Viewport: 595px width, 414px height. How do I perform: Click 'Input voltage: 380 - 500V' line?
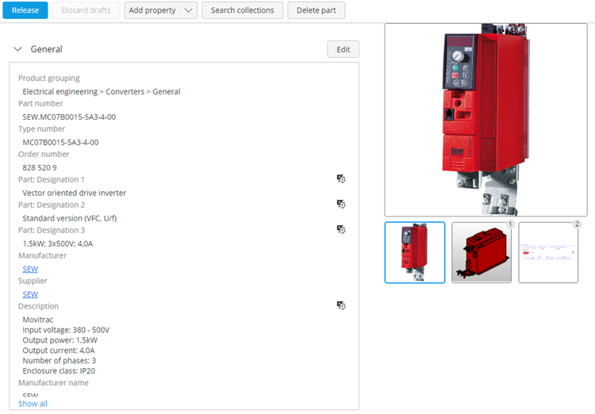[x=66, y=330]
